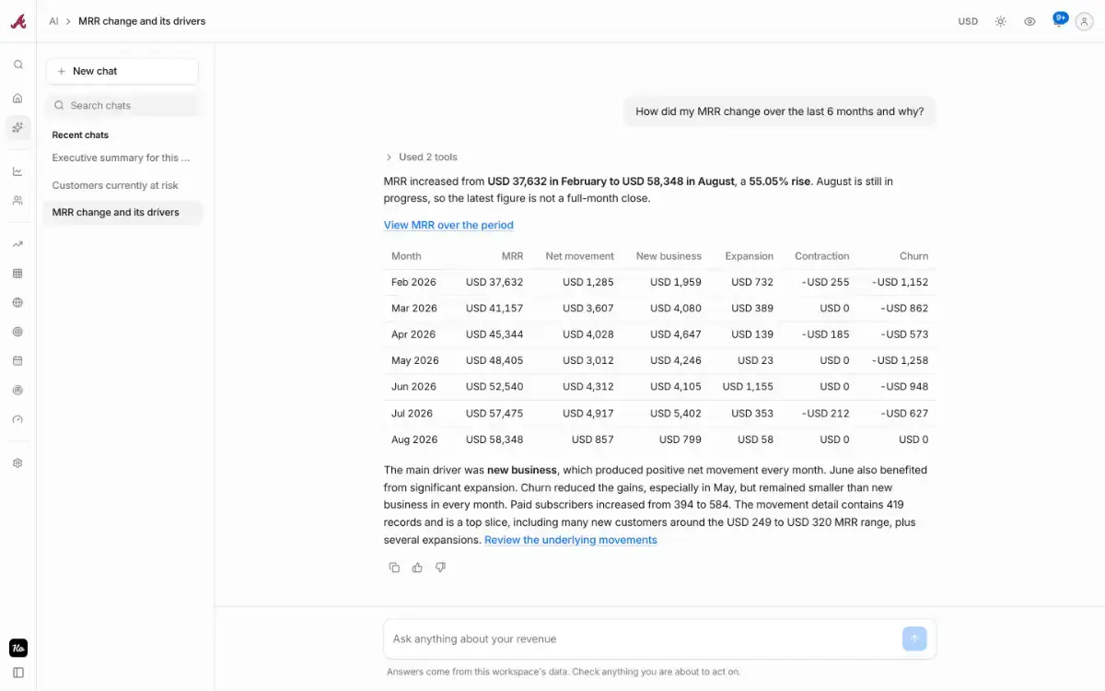Open customers via people icon in sidebar
1105x691 pixels.
coord(17,200)
